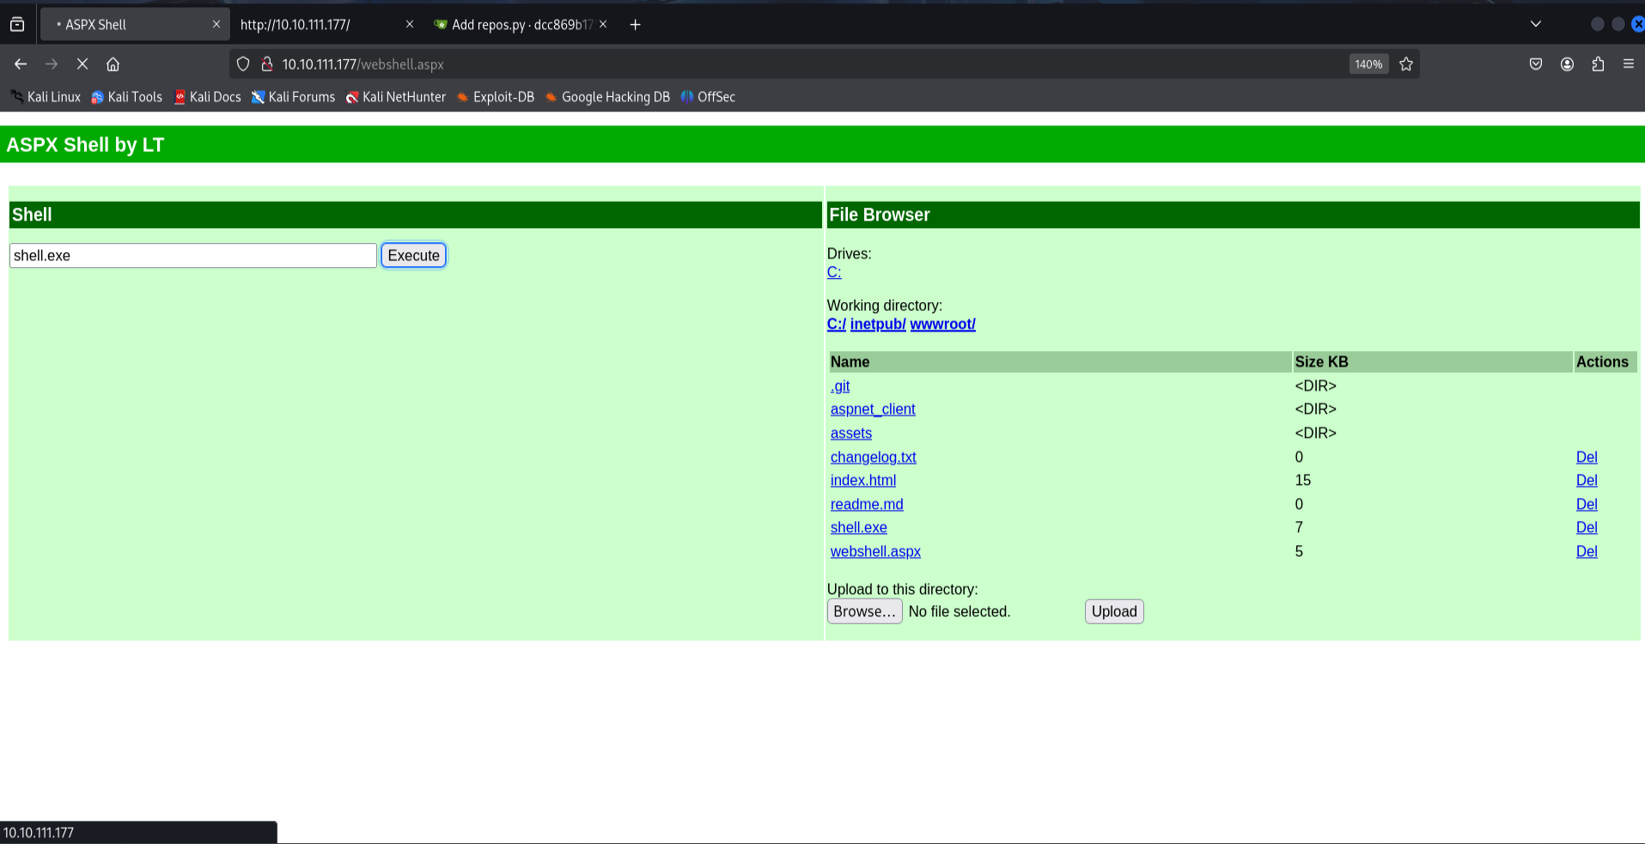Open the shell.exe file link
Screen dimensions: 1645x844
(858, 528)
